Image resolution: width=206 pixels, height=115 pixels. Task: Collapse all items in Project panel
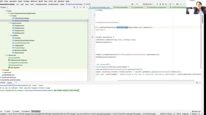tap(80, 7)
